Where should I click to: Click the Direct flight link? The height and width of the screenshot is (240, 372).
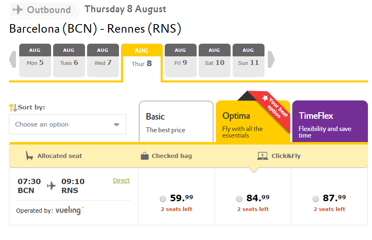[x=121, y=180]
